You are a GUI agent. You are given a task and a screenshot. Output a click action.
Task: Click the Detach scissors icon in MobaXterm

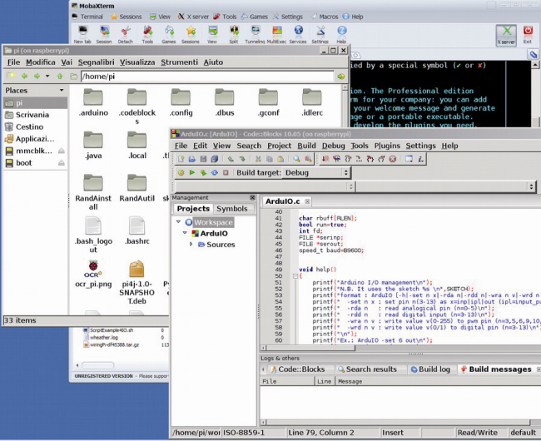[x=125, y=34]
